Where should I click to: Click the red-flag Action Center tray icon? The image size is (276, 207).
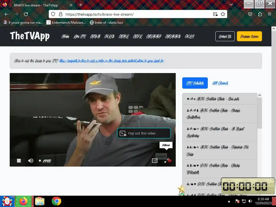coord(237,201)
